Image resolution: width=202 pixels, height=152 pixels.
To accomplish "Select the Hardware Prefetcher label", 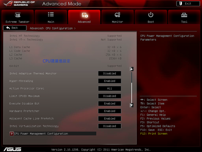I will click(24, 111).
